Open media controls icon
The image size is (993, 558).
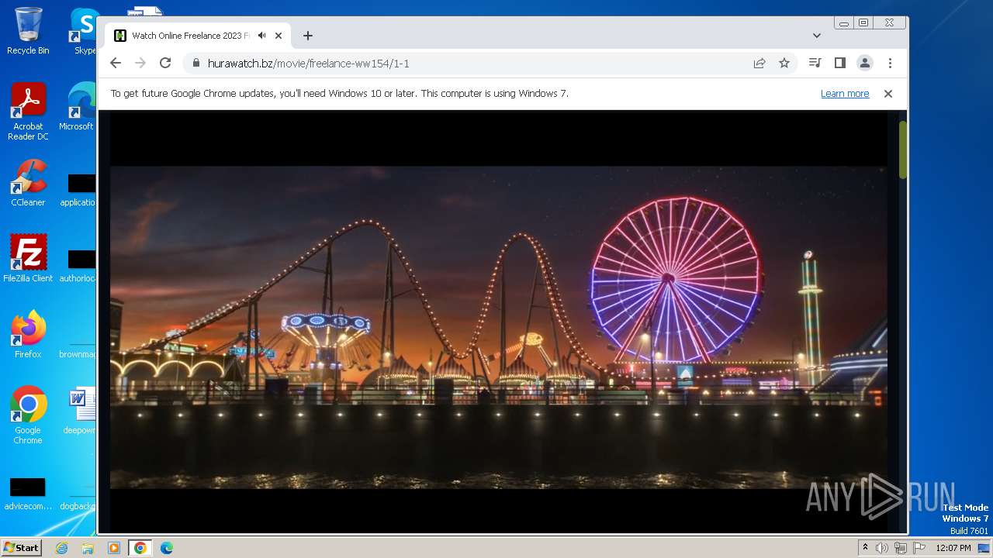815,64
